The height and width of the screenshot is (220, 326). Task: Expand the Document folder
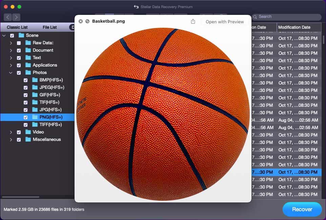coord(11,50)
